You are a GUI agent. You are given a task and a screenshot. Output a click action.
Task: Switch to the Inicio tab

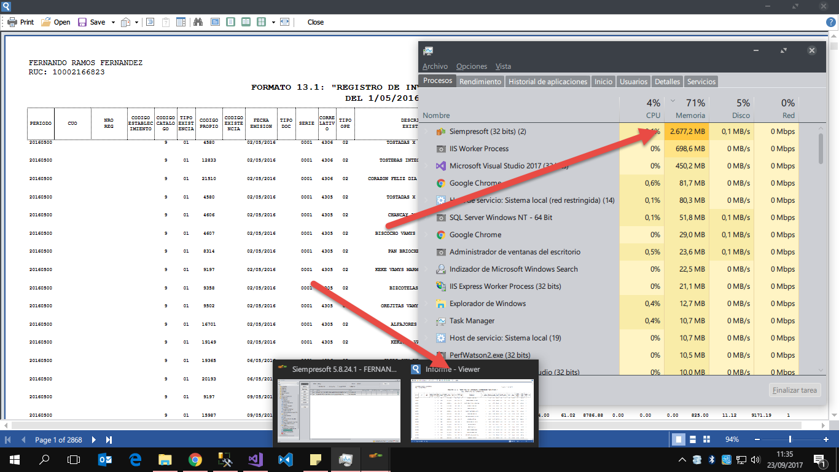pyautogui.click(x=604, y=81)
